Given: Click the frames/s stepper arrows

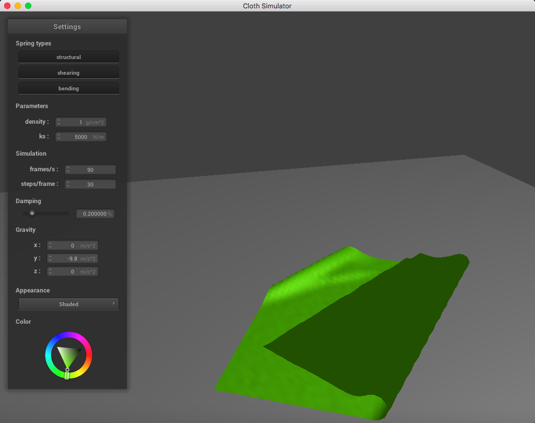Looking at the screenshot, I should coord(68,169).
